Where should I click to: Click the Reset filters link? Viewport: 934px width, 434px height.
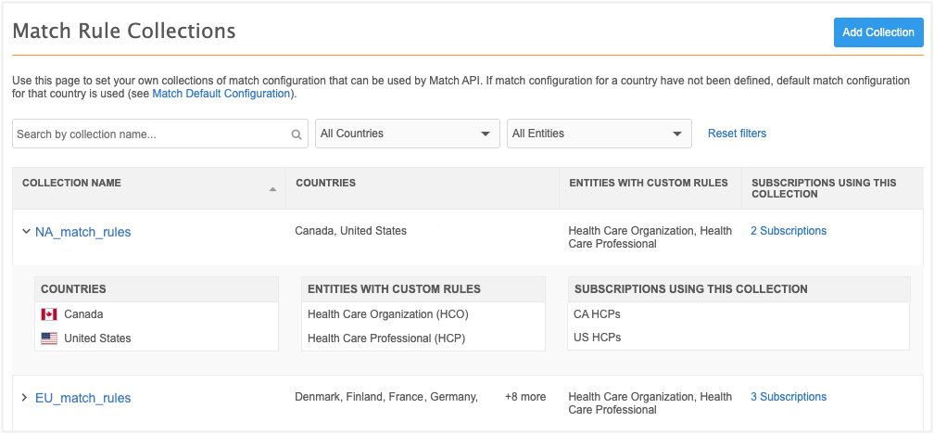click(x=737, y=134)
